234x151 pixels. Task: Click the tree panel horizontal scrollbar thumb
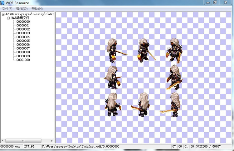click(x=23, y=141)
